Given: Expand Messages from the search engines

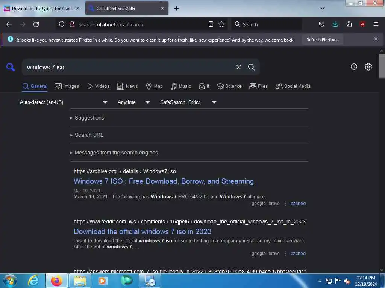Looking at the screenshot, I should [114, 153].
